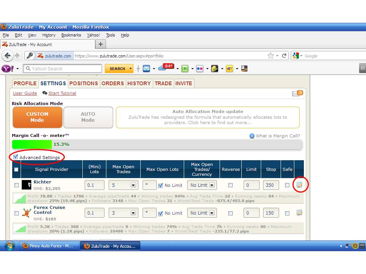Click edit icon for Forex Cruise Control row

point(299,213)
